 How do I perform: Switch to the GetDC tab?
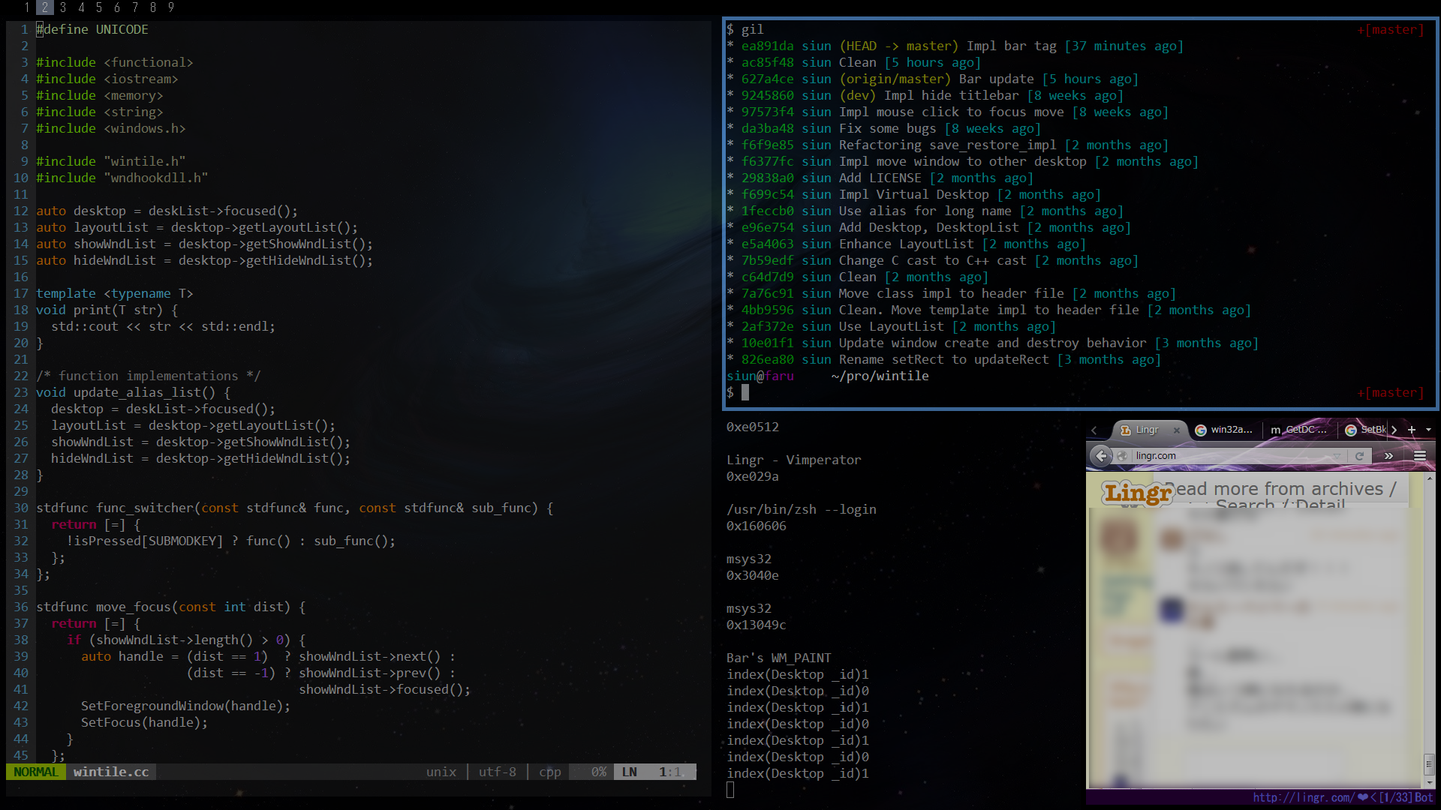click(x=1306, y=430)
